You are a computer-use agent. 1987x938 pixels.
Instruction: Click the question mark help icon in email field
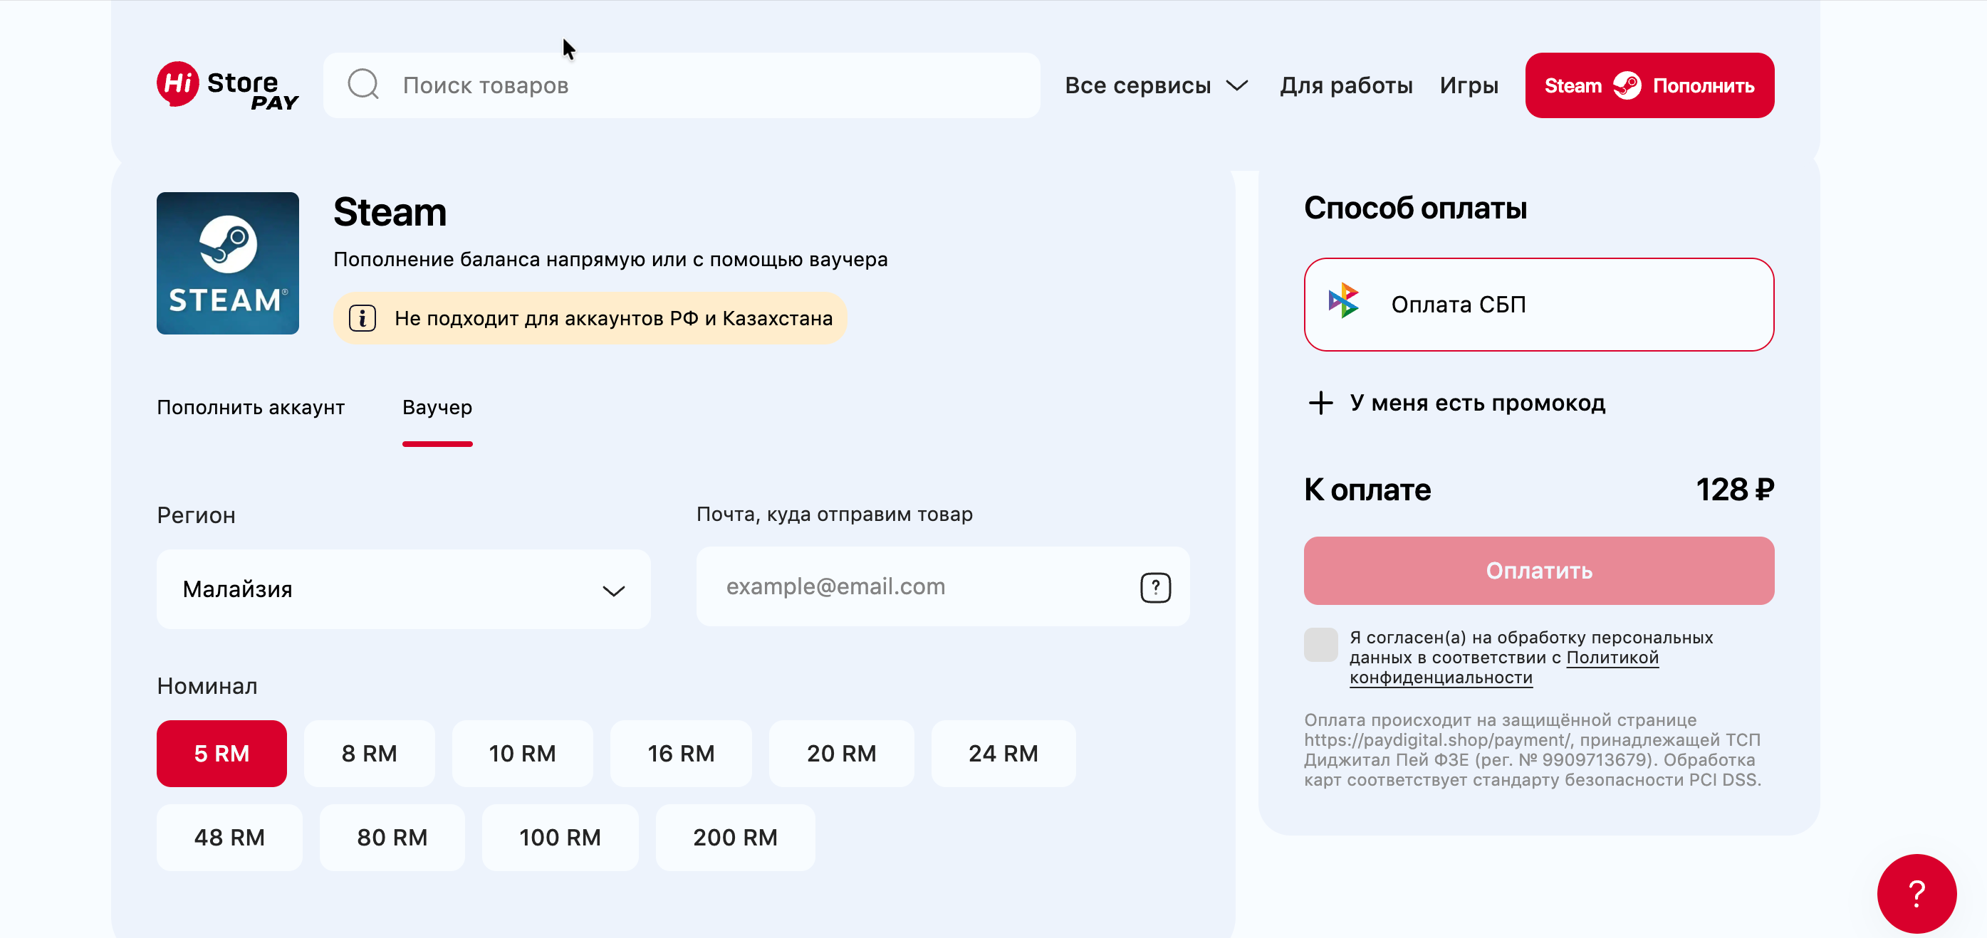point(1155,587)
